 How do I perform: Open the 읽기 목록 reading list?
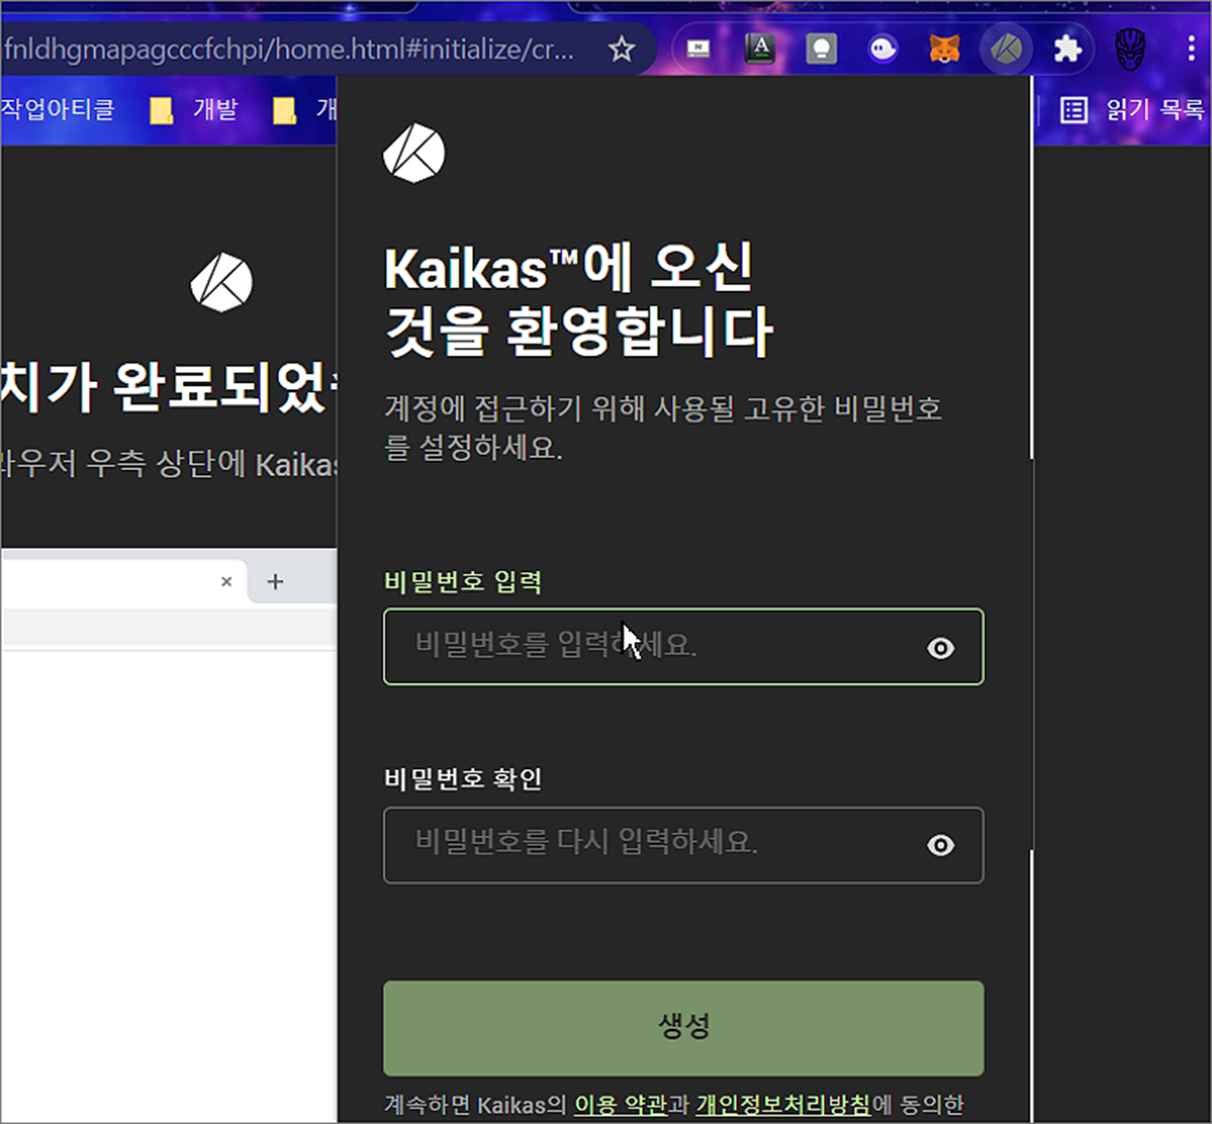(x=1132, y=110)
